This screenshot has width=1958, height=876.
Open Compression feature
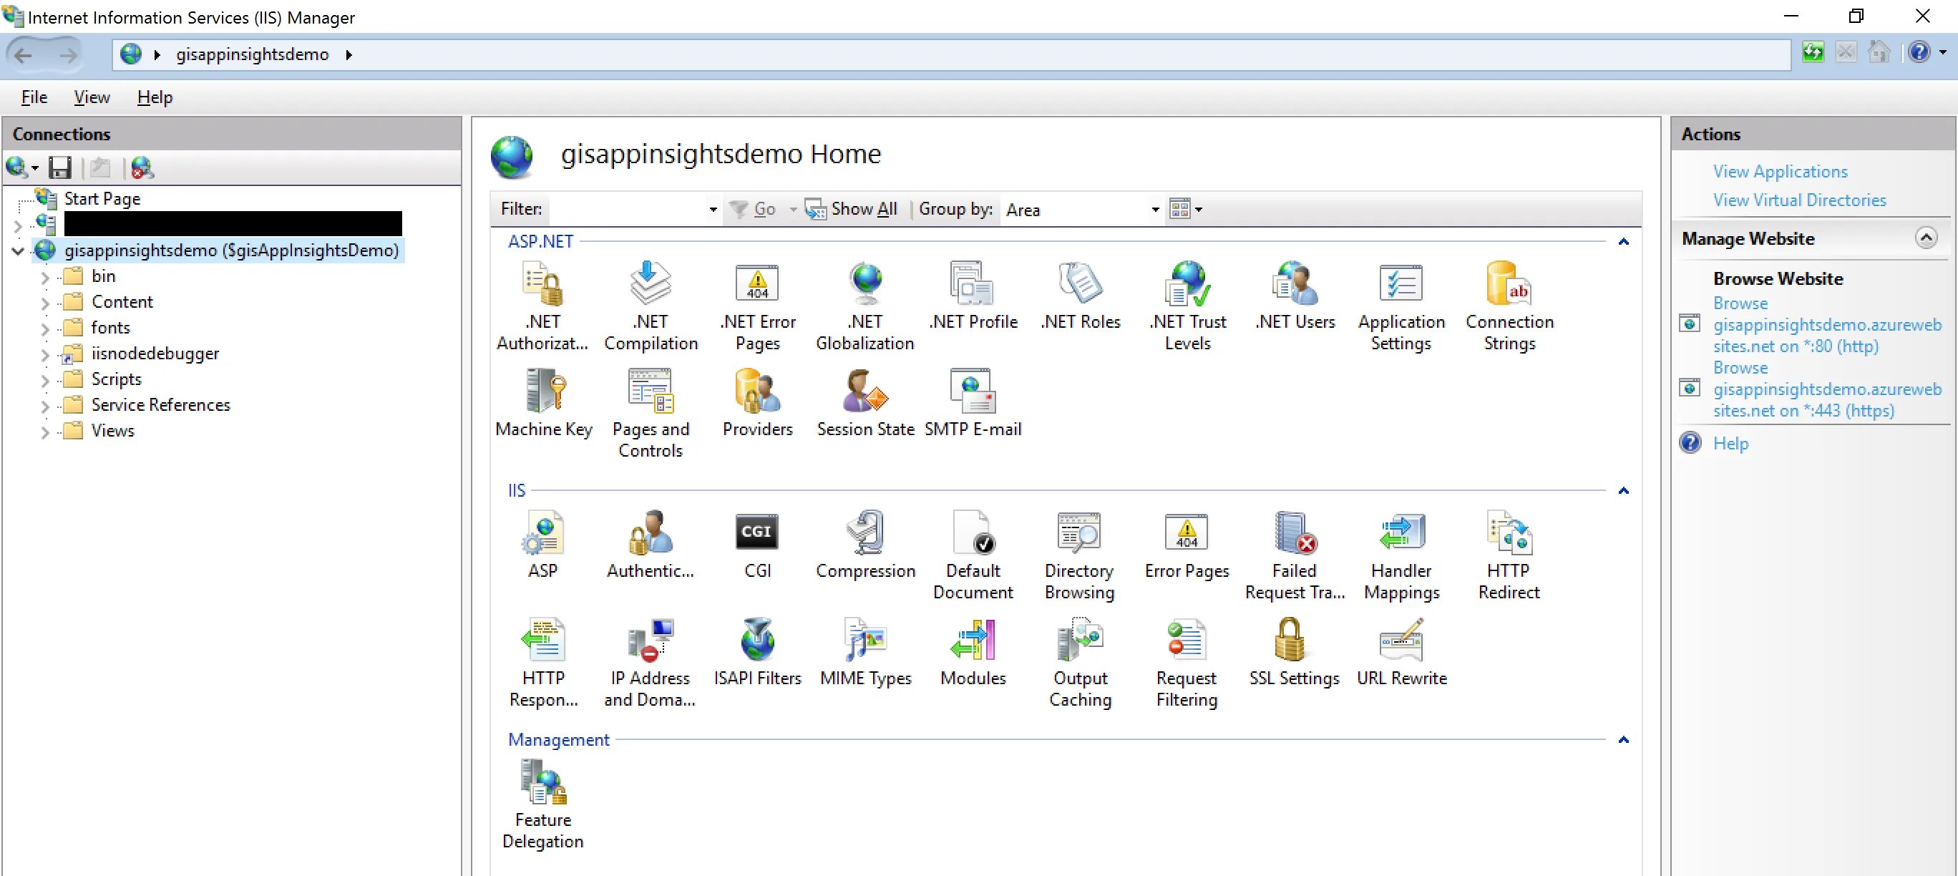865,545
